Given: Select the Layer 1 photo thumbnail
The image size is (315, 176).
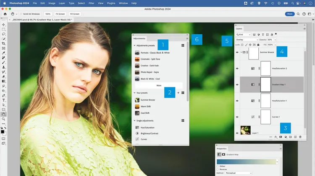Looking at the screenshot, I should coord(245,130).
